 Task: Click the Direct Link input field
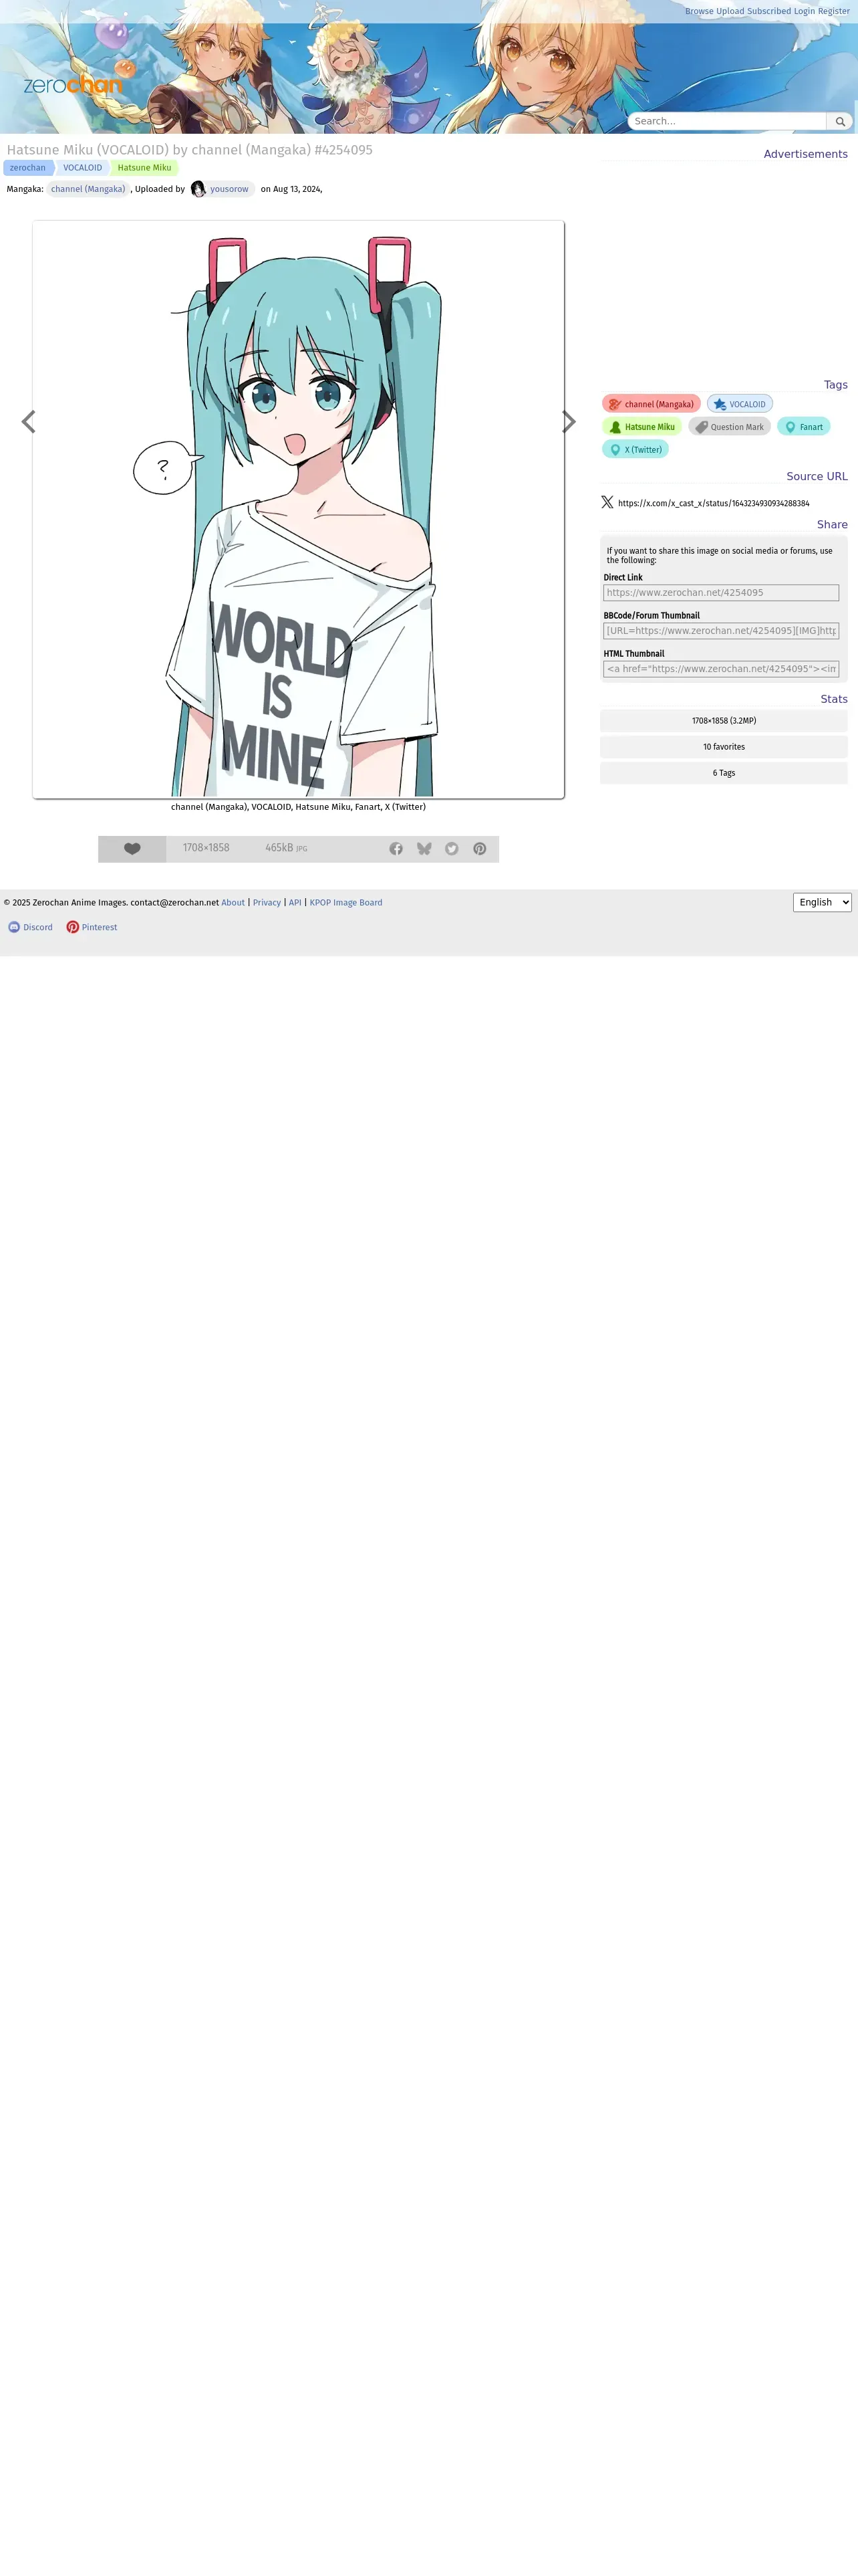(x=721, y=593)
